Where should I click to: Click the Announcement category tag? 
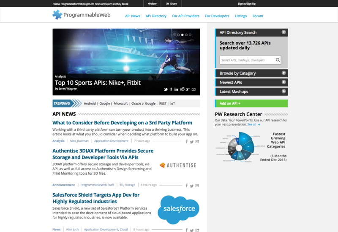pos(64,185)
